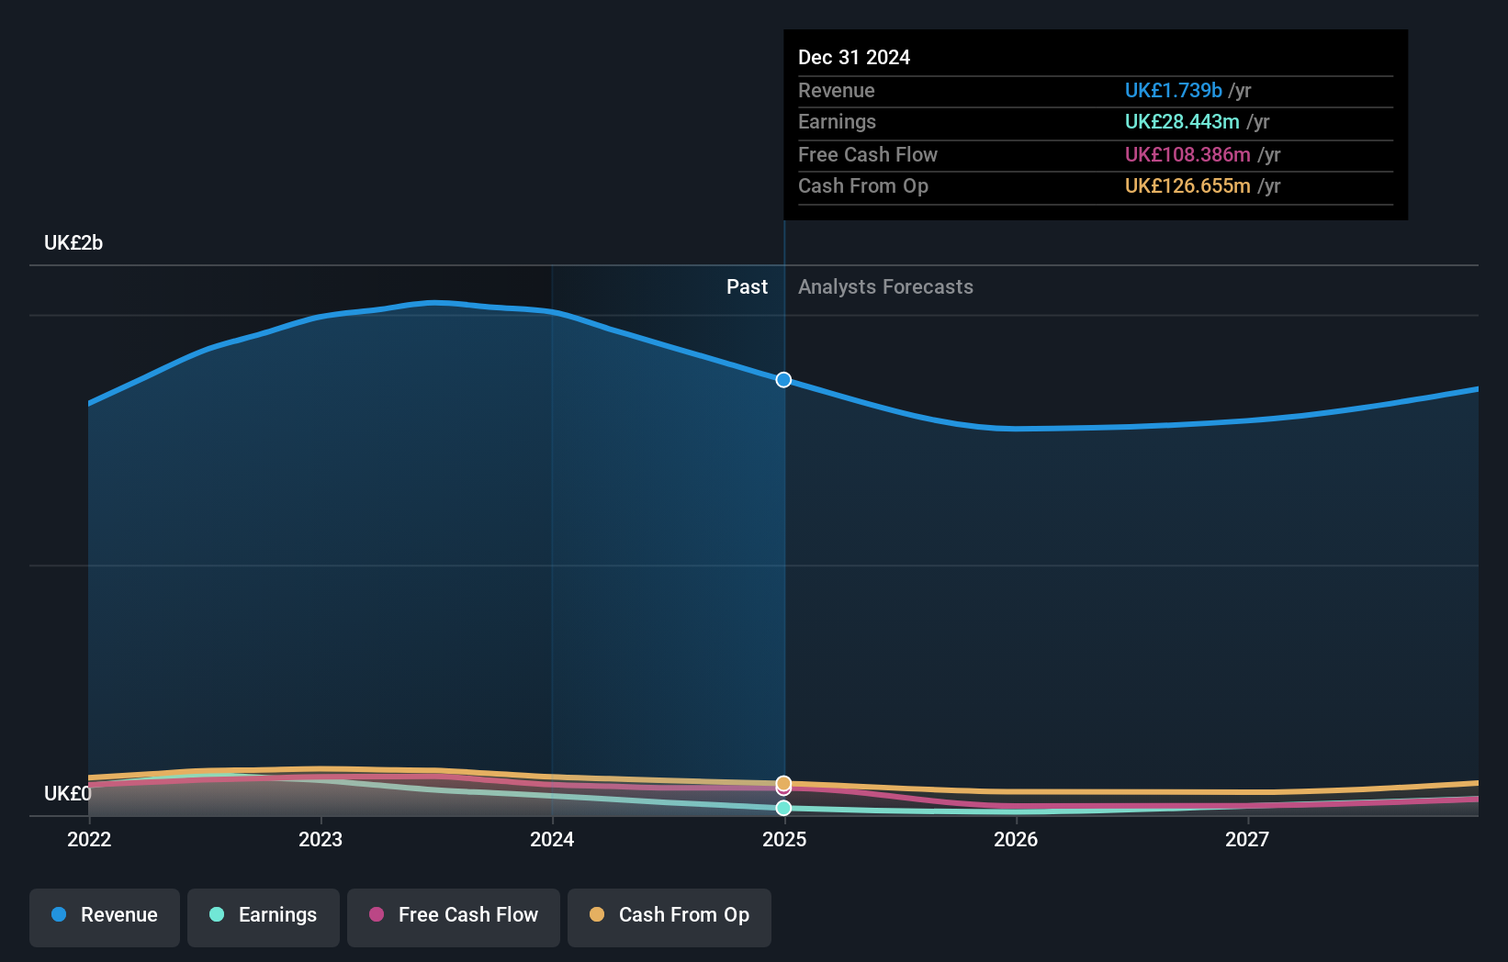This screenshot has height=962, width=1508.
Task: Click the Cash From Op label in tooltip
Action: click(863, 185)
